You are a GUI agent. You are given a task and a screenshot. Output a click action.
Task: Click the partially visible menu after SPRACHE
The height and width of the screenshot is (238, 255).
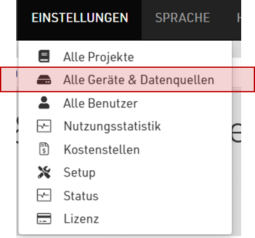(x=239, y=18)
